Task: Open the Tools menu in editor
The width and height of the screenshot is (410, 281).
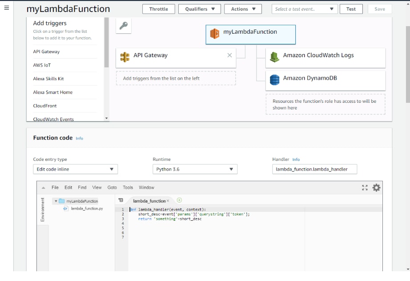Action: tap(128, 187)
